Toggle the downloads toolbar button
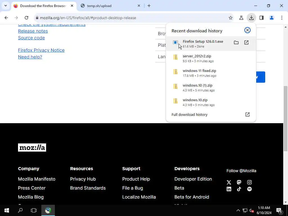 251,18
